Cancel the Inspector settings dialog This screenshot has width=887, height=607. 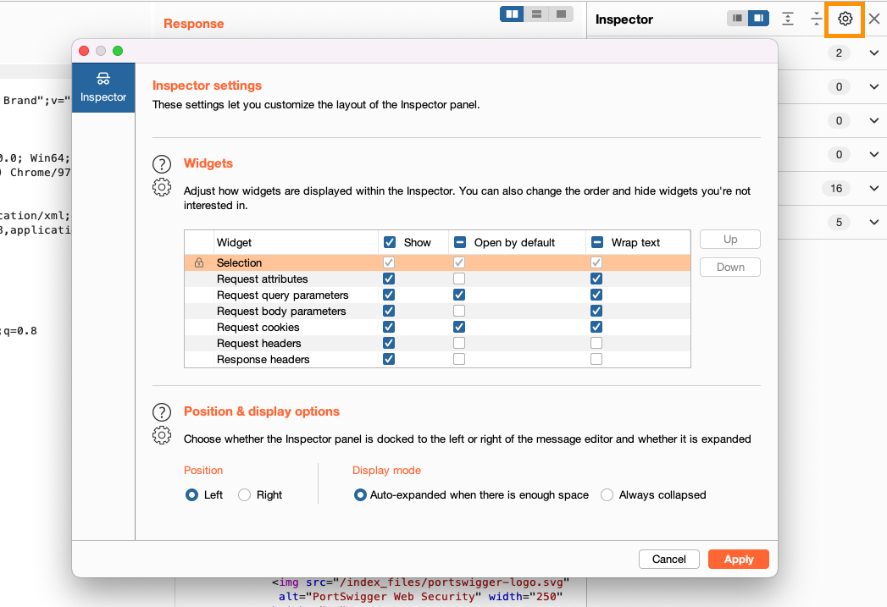coord(668,559)
